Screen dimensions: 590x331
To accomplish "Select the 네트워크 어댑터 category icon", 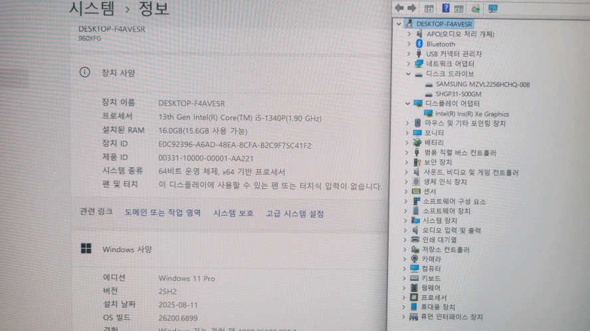I will pos(419,64).
